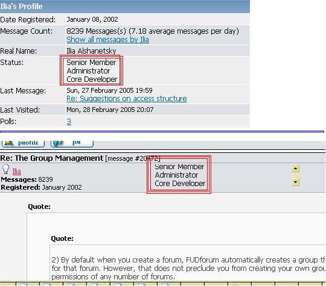Click Administrator in the message status box
Image resolution: width=326 pixels, height=286 pixels.
point(176,175)
